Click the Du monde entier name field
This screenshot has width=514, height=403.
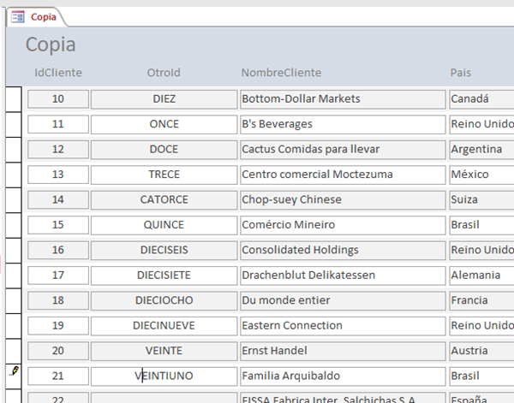(343, 300)
